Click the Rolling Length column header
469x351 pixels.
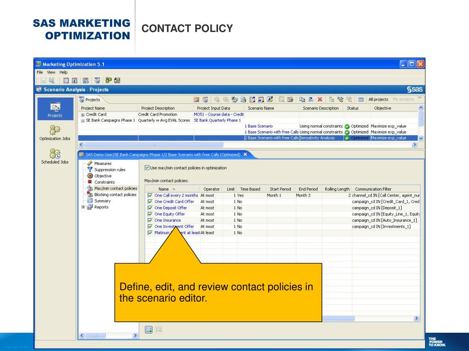[337, 189]
